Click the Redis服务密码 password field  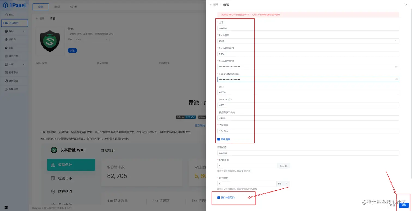click(308, 67)
